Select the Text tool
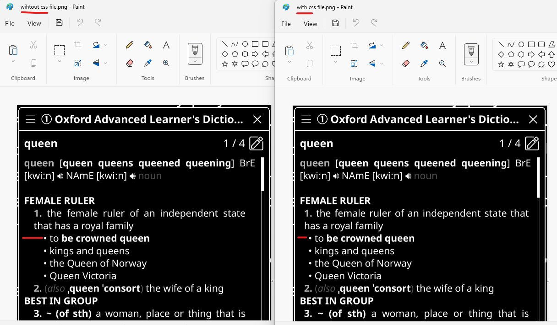The height and width of the screenshot is (325, 557). [x=166, y=45]
